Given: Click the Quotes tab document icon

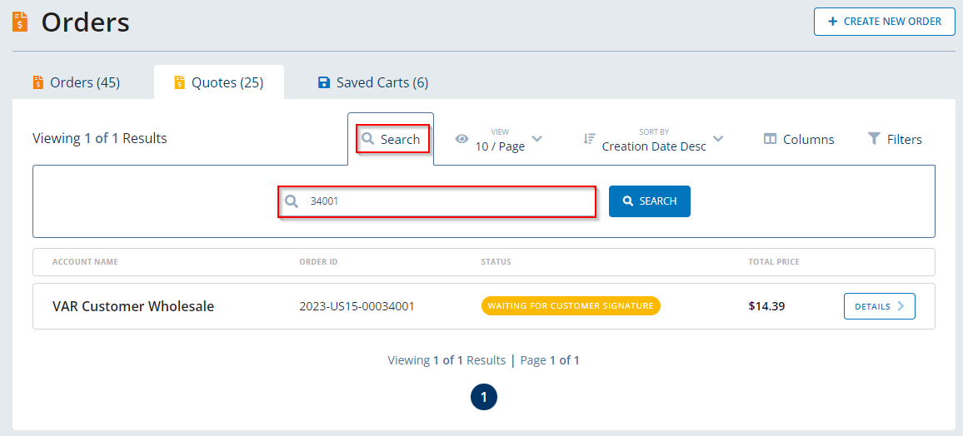Looking at the screenshot, I should [179, 82].
